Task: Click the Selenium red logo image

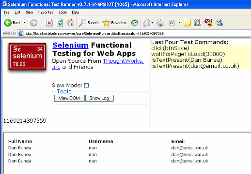Action: pyautogui.click(x=28, y=57)
